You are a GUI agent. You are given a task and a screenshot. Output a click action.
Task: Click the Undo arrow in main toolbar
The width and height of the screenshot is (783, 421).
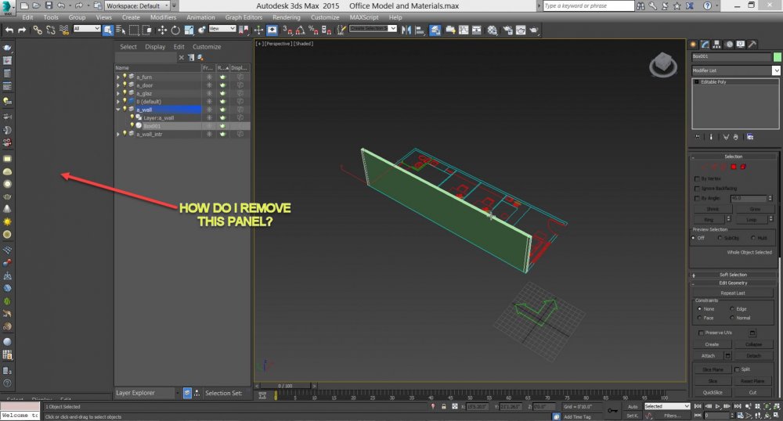pos(9,30)
